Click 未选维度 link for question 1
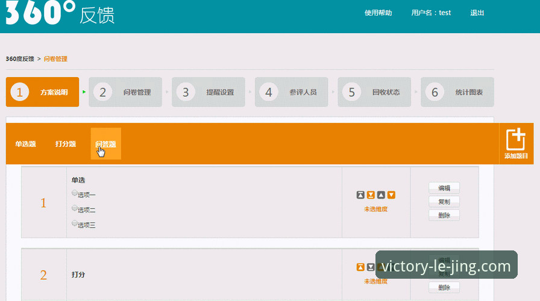Image resolution: width=540 pixels, height=301 pixels. click(375, 209)
